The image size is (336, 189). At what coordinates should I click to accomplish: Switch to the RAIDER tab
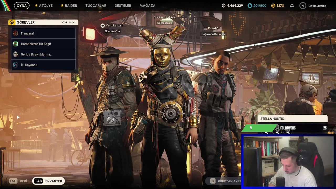point(71,6)
